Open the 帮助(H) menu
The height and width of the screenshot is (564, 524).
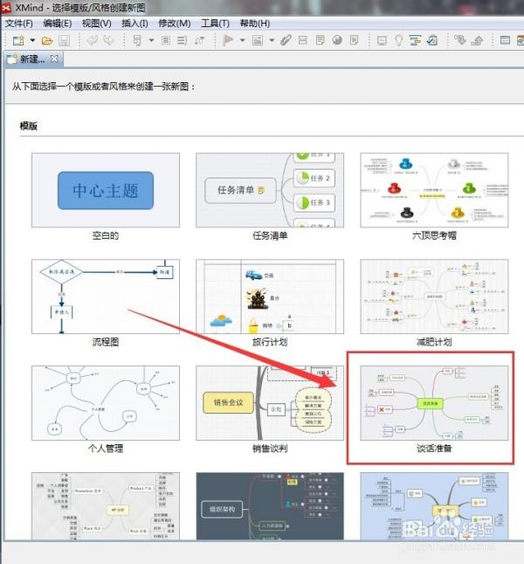click(255, 24)
